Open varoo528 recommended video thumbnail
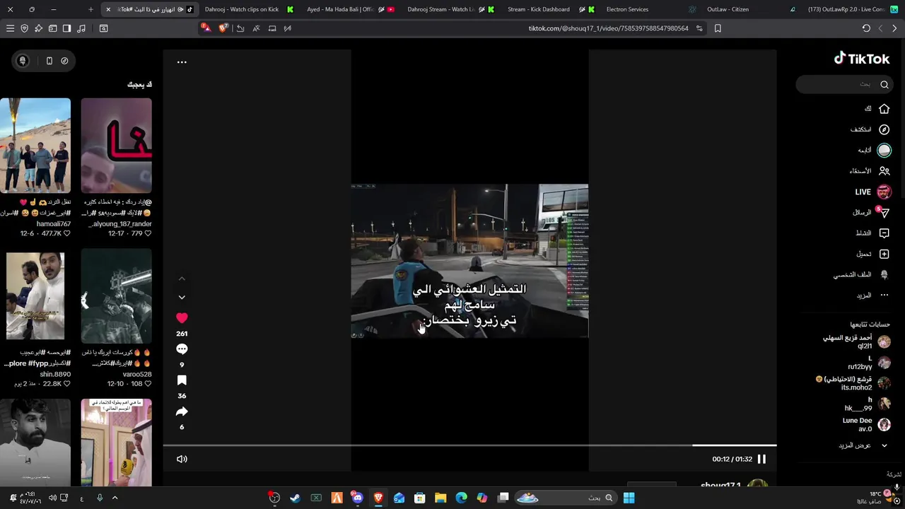 point(116,296)
